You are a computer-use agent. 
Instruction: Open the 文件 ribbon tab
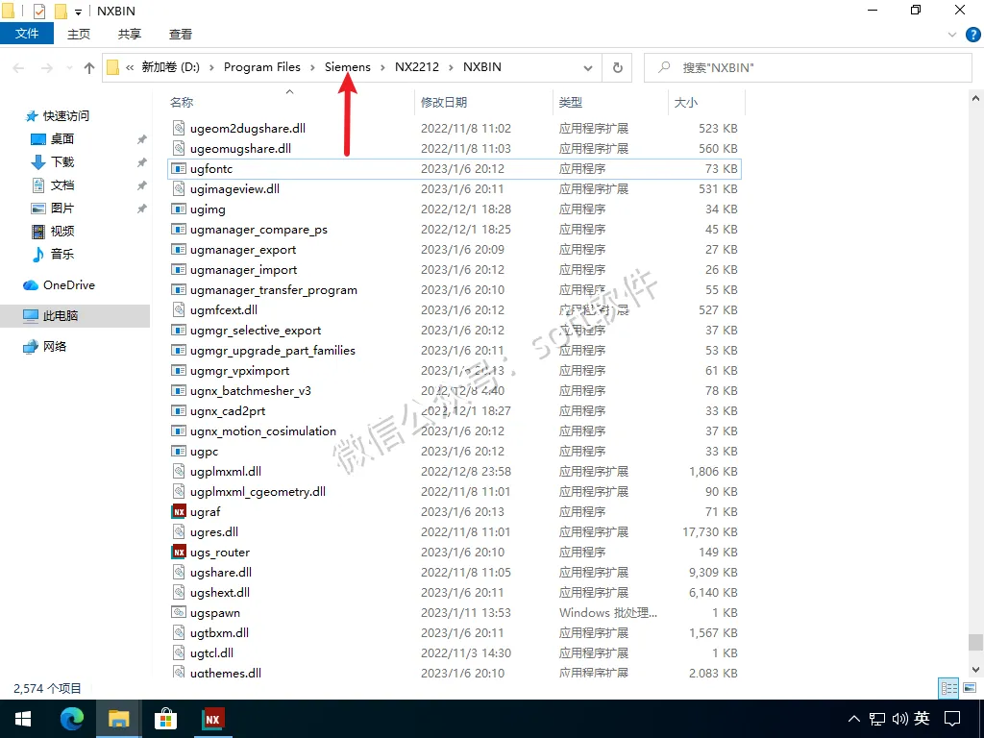(27, 34)
